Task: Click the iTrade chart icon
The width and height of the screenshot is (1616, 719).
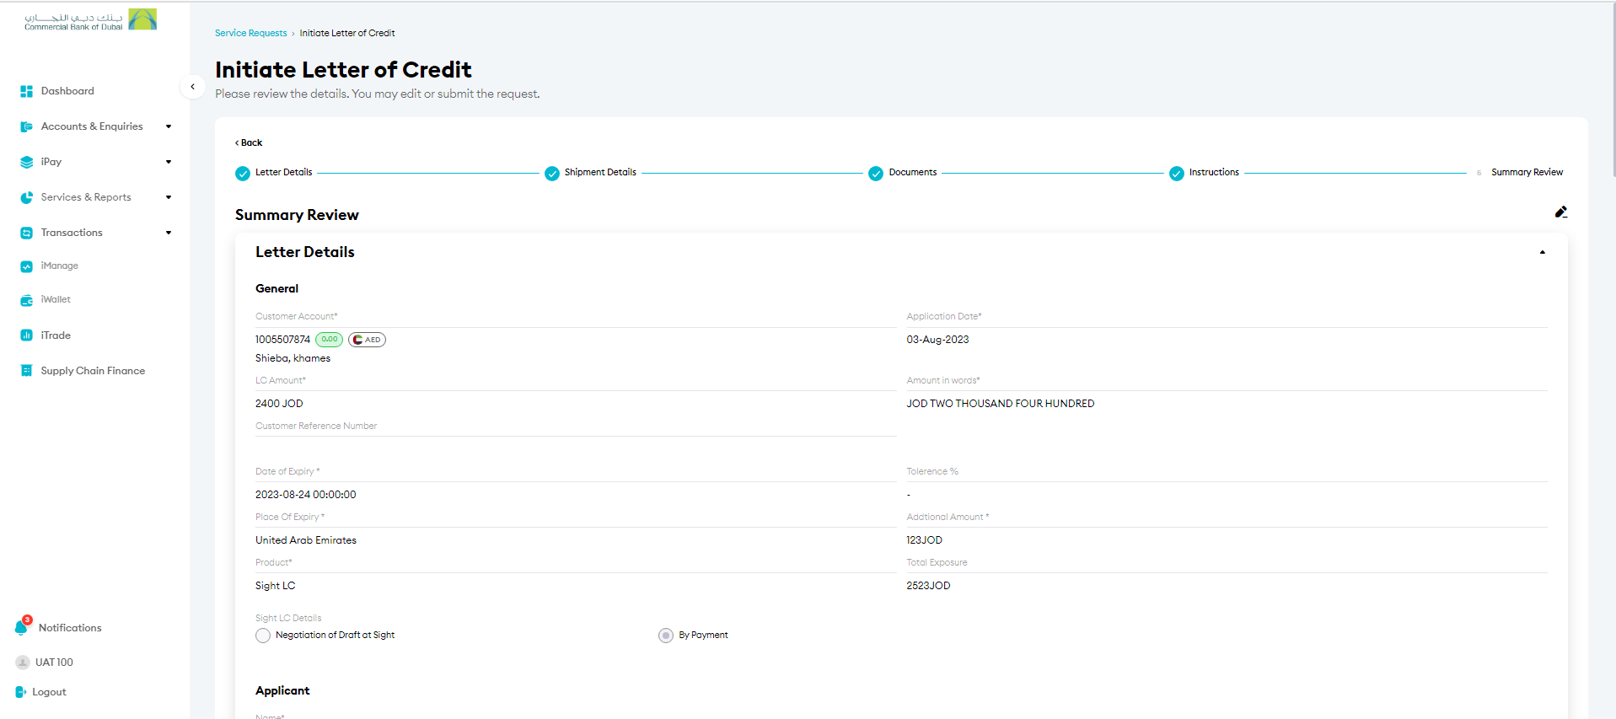Action: pos(26,335)
